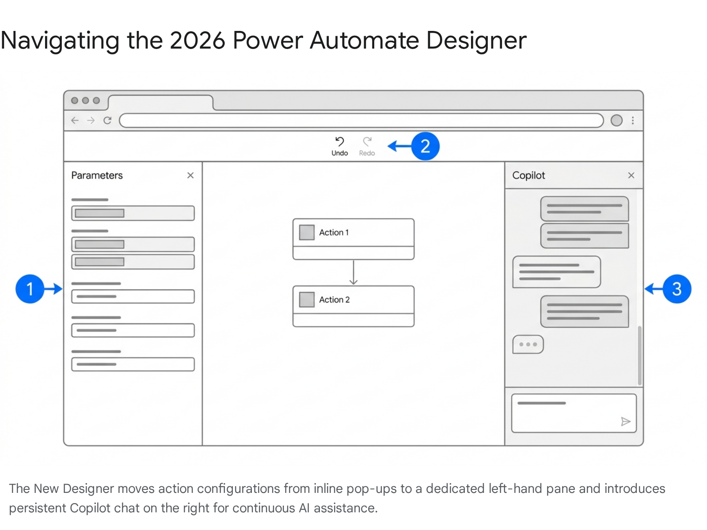Click the grayed Redo icon
Image resolution: width=707 pixels, height=530 pixels.
coord(367,142)
